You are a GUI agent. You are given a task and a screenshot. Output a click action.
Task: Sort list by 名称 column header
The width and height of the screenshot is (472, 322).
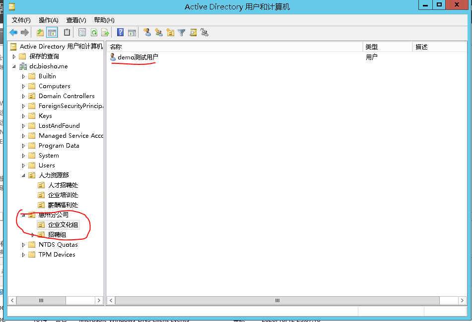pyautogui.click(x=233, y=47)
